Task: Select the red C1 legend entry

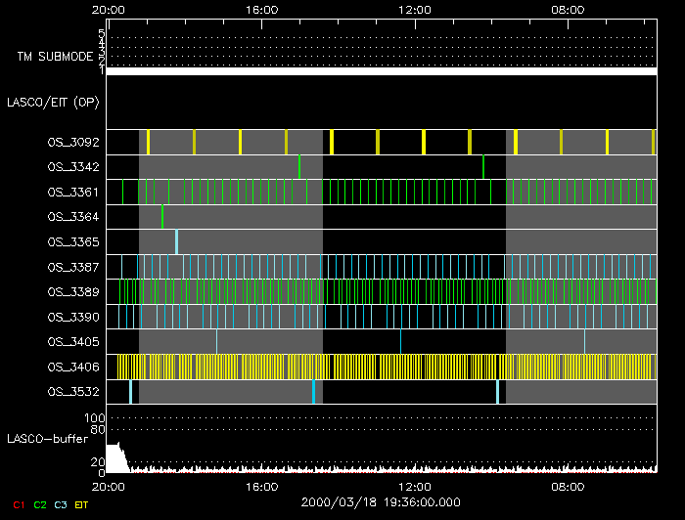Action: (18, 504)
